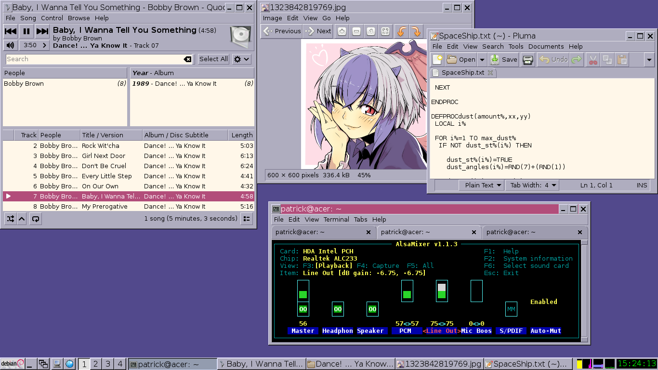Open Go menu in image viewer
658x370 pixels.
(327, 18)
